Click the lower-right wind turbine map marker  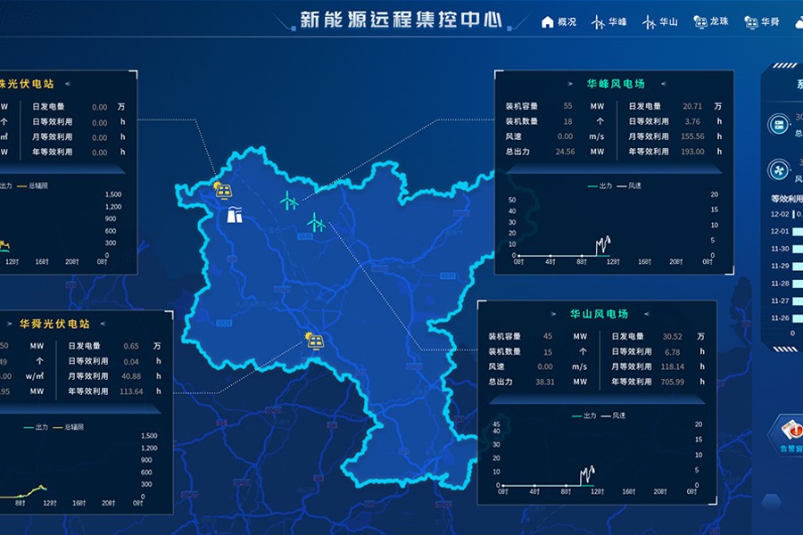coord(316,221)
